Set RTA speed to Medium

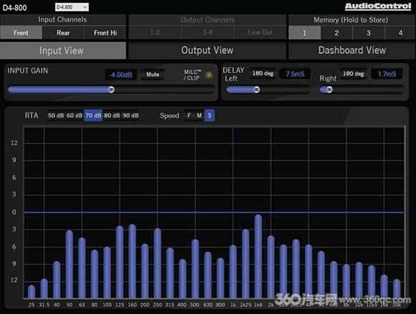199,115
